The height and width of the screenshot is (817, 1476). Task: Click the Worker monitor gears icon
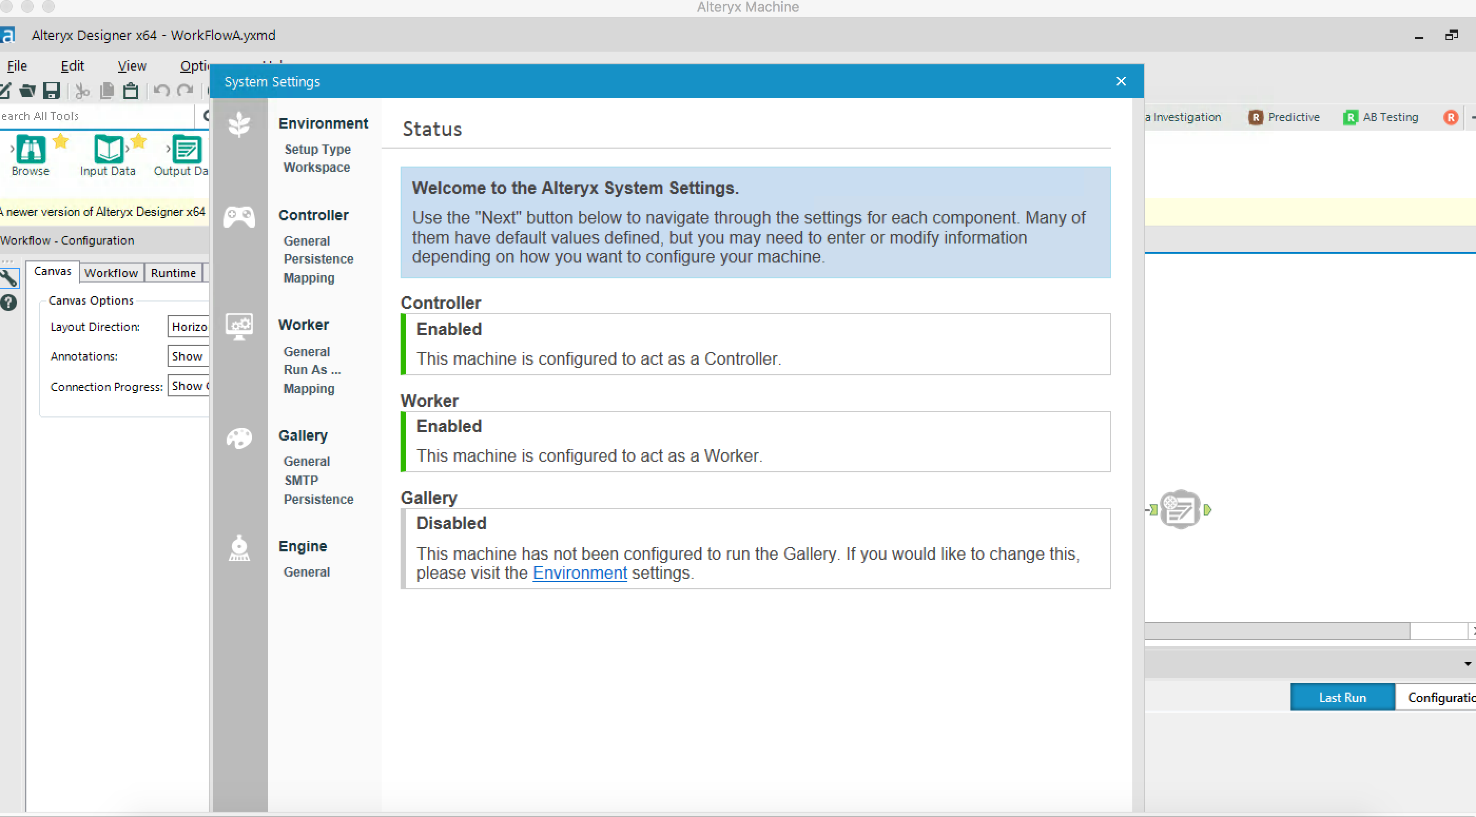click(239, 326)
